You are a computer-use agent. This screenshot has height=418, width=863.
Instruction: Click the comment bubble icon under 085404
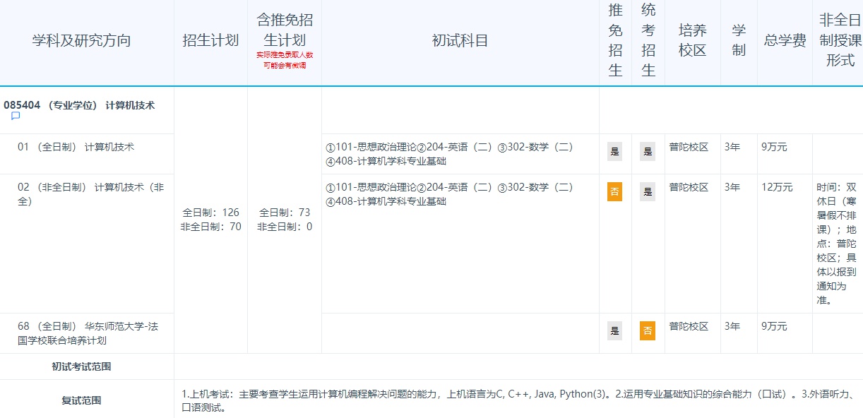tap(16, 117)
